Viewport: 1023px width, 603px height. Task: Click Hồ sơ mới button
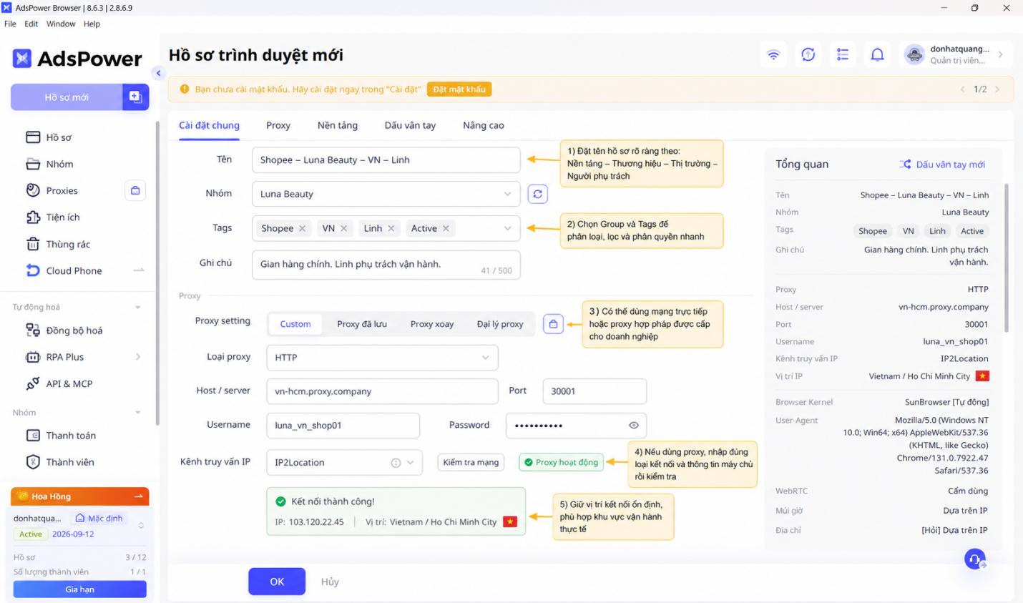pos(67,97)
